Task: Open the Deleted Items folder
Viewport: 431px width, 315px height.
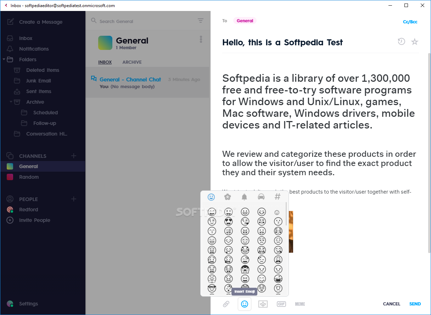Action: click(43, 70)
